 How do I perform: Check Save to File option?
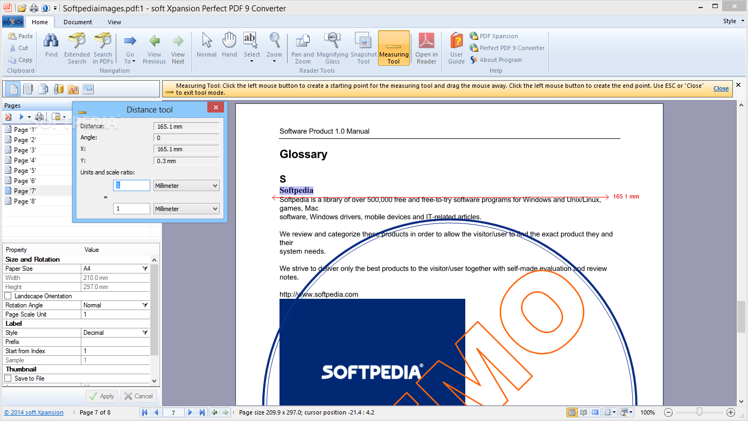tap(8, 378)
